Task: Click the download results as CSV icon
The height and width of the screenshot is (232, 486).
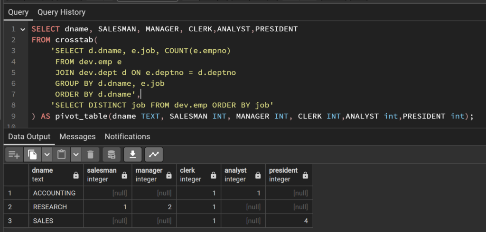Action: (133, 154)
